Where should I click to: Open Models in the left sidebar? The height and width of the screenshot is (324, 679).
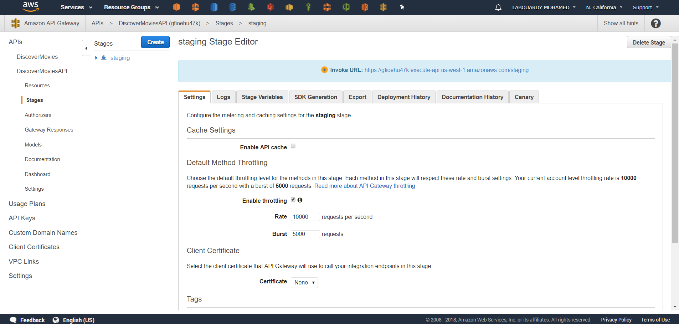[33, 145]
